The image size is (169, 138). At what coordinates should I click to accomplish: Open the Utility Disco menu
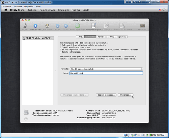tap(17, 10)
